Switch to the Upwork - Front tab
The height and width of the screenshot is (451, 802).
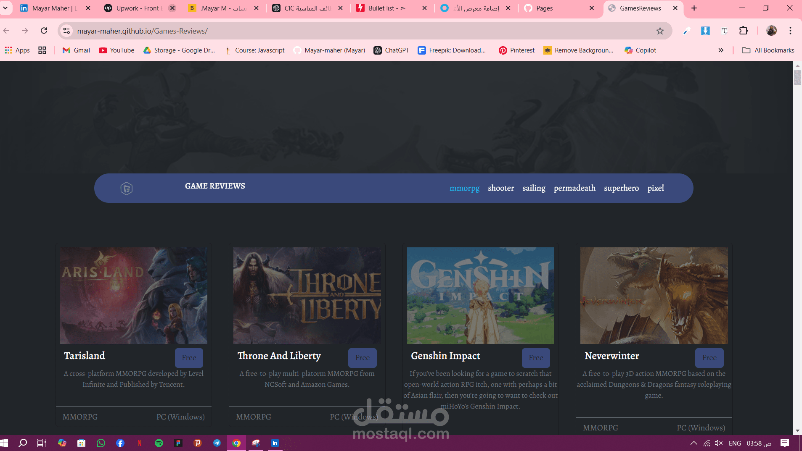(139, 8)
